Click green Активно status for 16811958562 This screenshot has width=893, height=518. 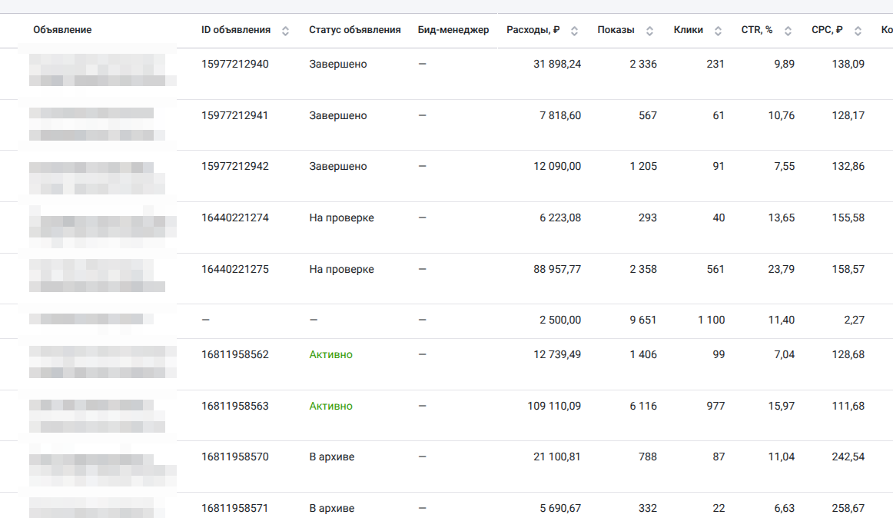[x=330, y=355]
